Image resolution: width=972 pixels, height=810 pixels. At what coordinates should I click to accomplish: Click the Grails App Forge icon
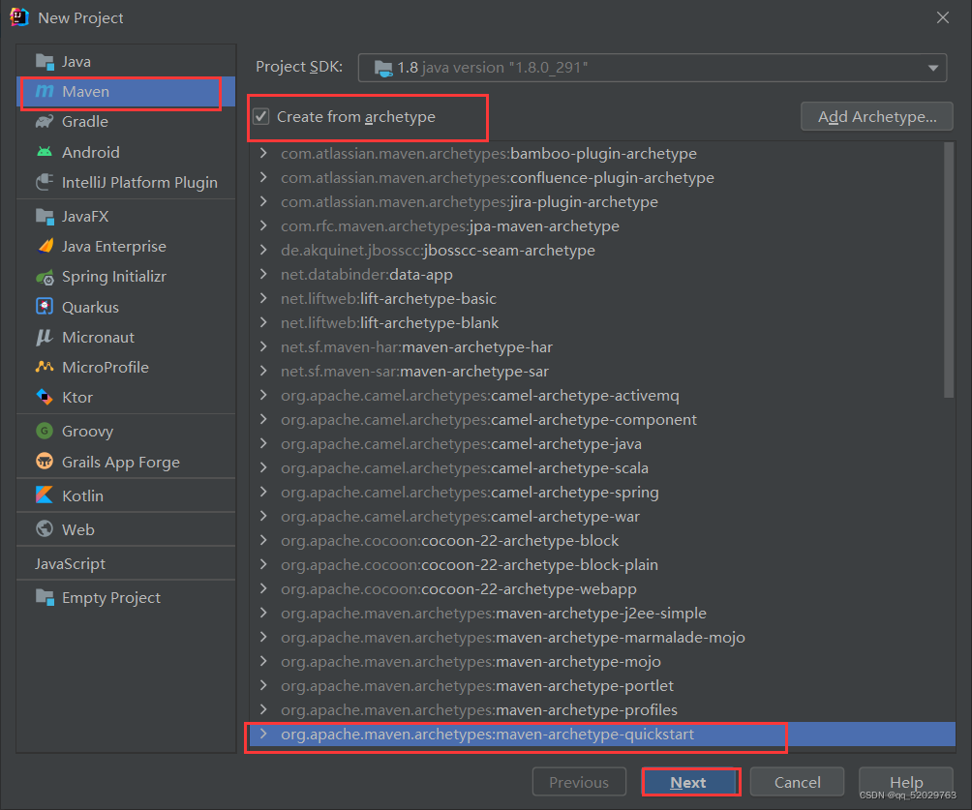pyautogui.click(x=45, y=462)
